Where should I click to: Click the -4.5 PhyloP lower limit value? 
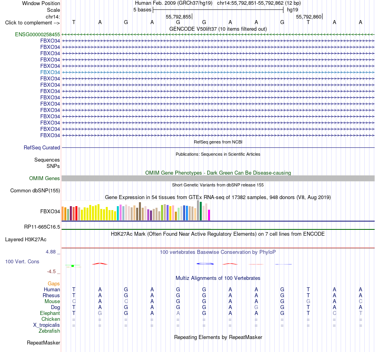click(51, 272)
